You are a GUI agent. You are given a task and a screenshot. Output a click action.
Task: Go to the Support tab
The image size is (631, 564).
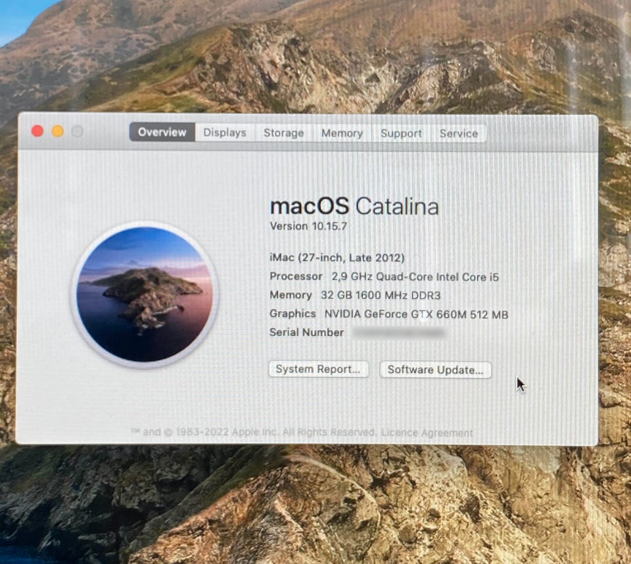click(x=401, y=133)
